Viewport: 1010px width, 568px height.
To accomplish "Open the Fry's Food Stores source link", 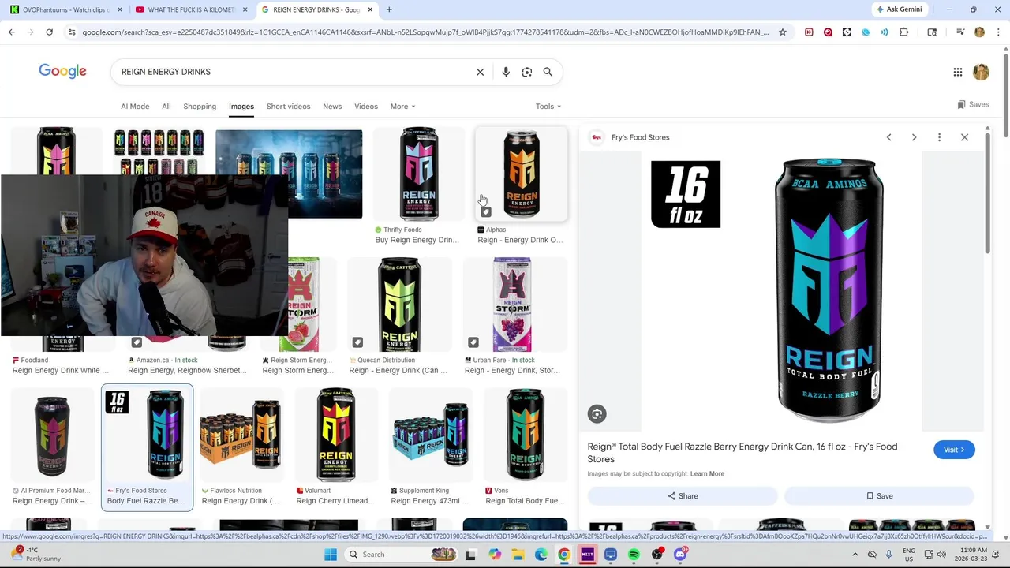I will pos(640,137).
